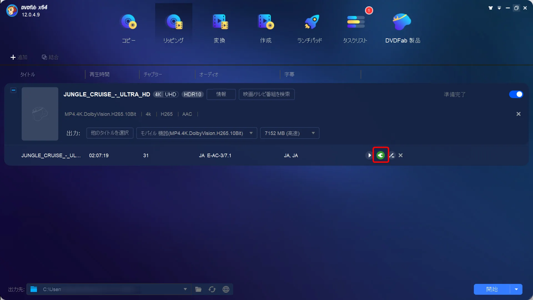This screenshot has height=300, width=533.
Task: Open DVDFab 製品 products page
Action: [403, 29]
